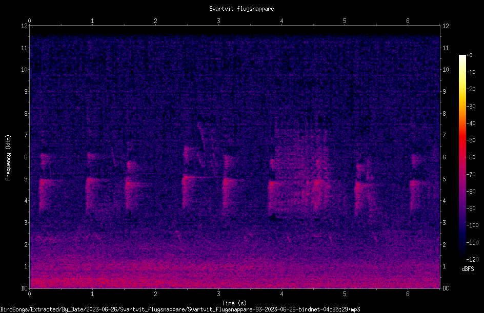The height and width of the screenshot is (313, 484).
Task: Click the "12" tick on right frequency axis
Action: click(x=446, y=26)
